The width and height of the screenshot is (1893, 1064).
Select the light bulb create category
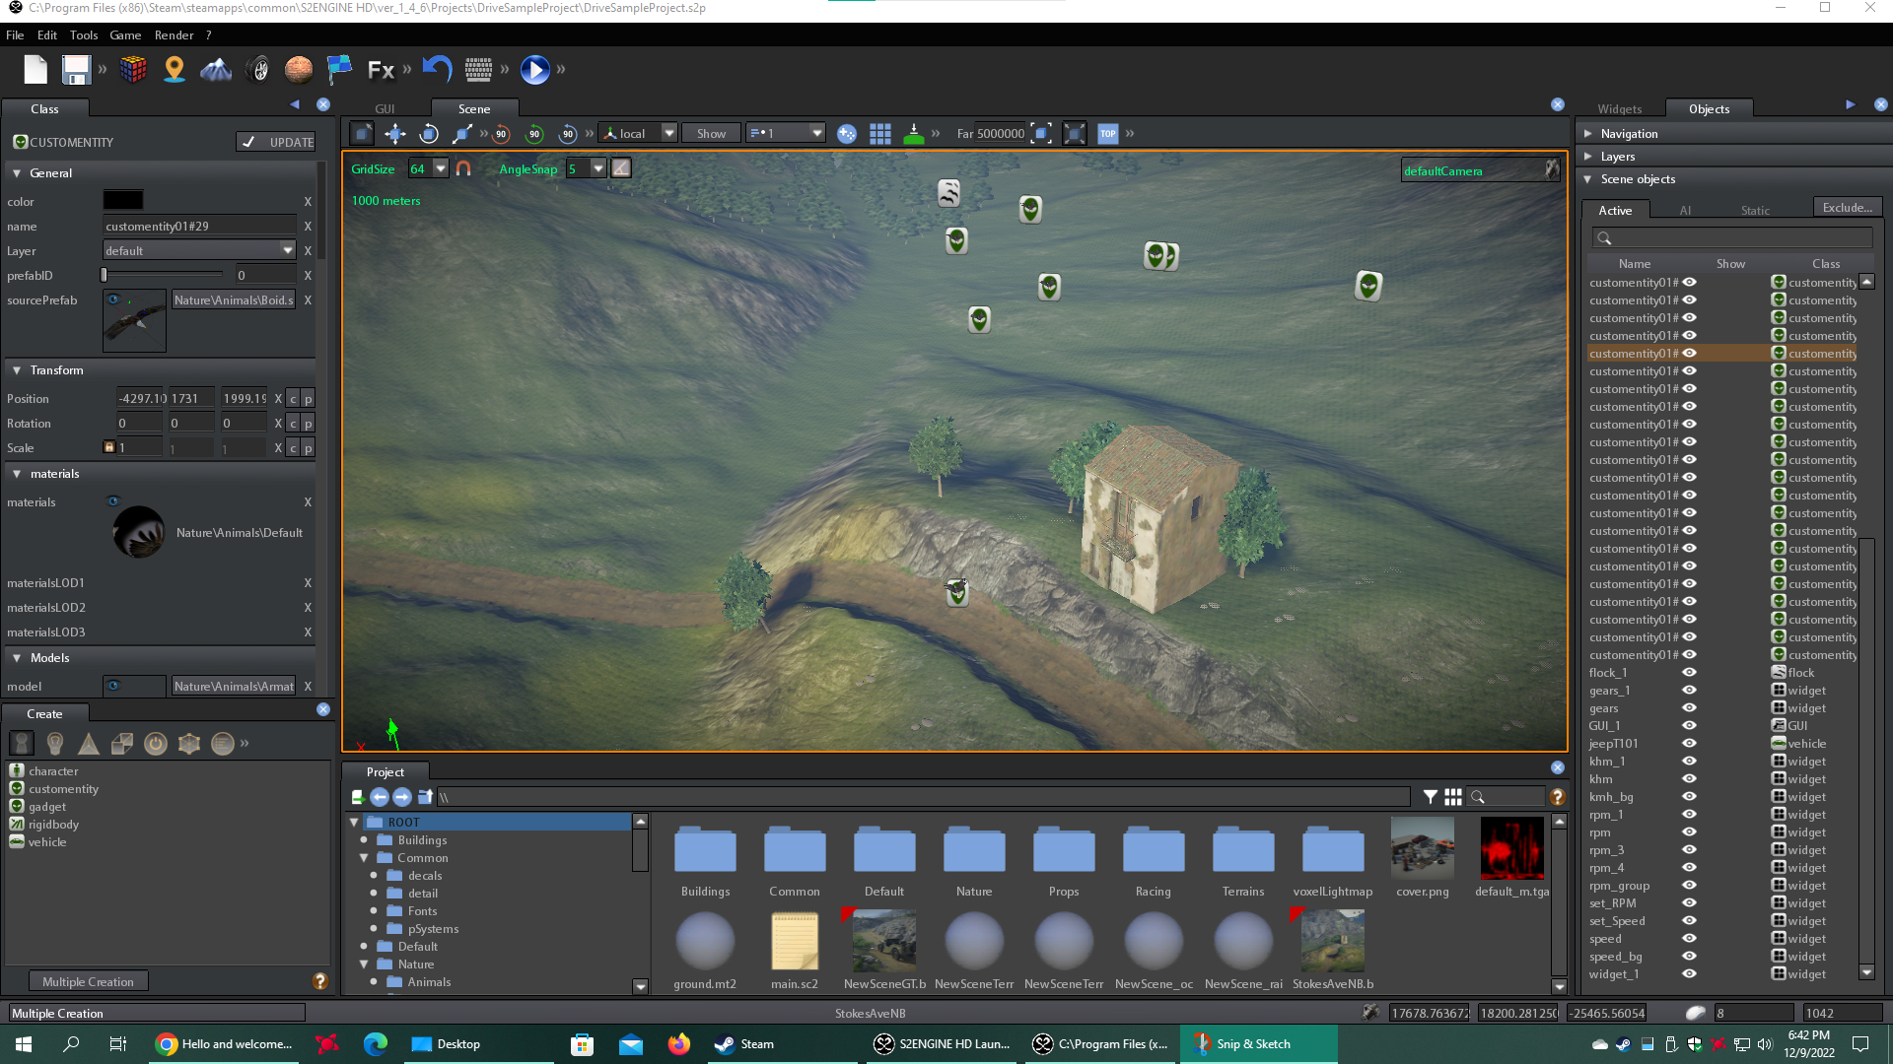pos(55,744)
